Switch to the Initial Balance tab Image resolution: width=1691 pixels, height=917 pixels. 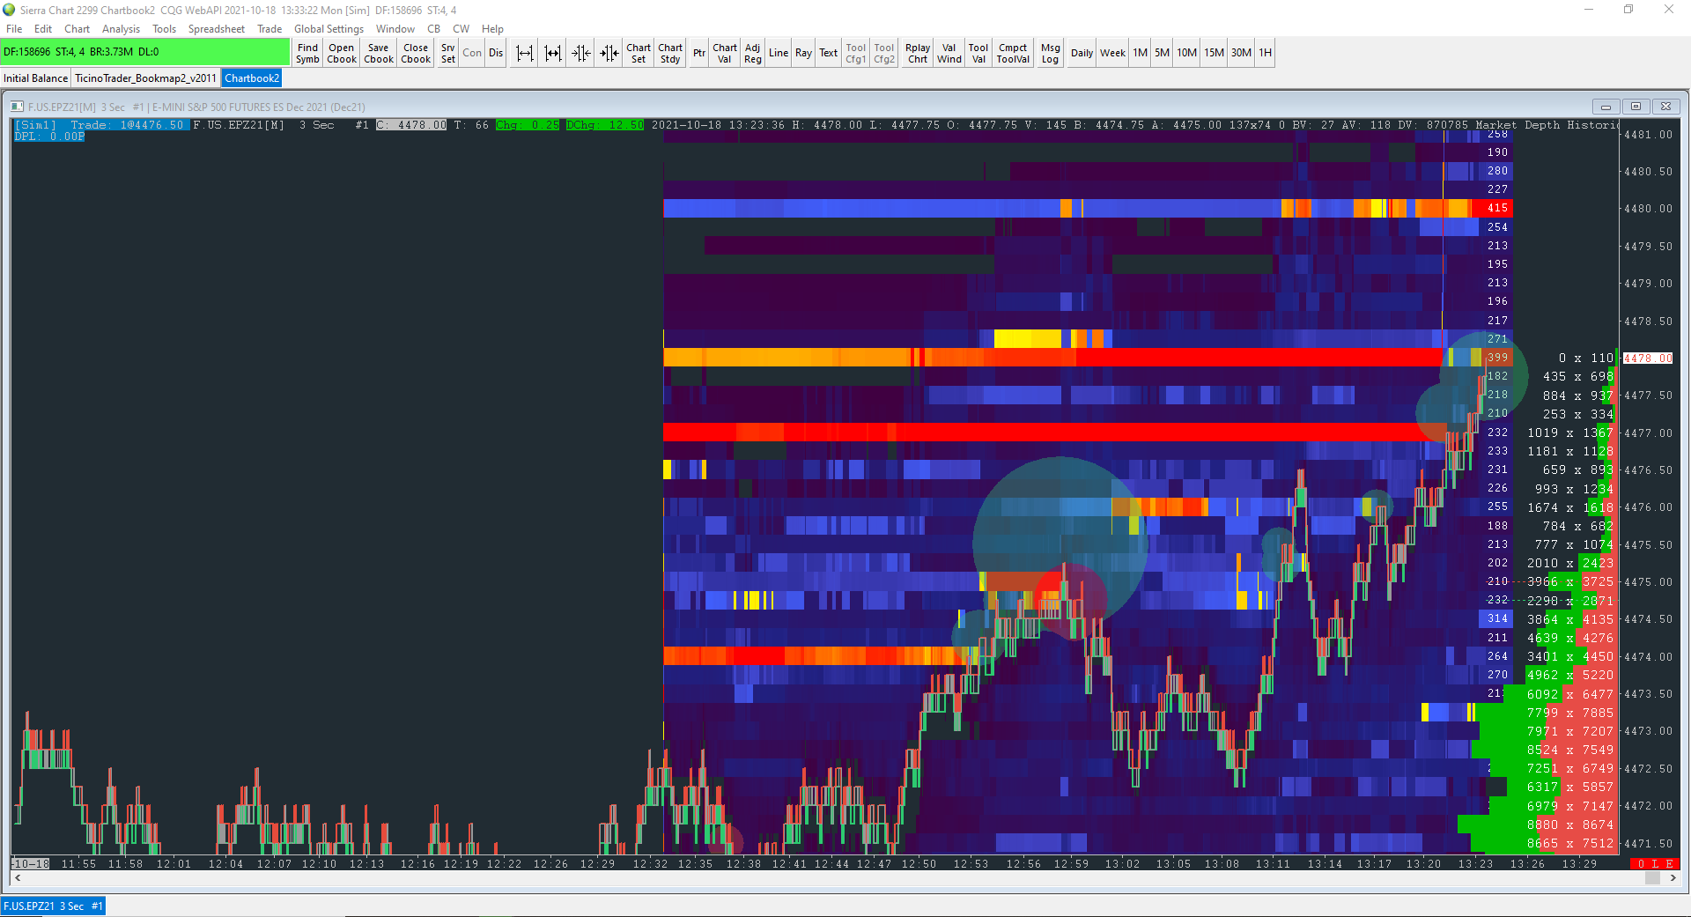click(35, 78)
